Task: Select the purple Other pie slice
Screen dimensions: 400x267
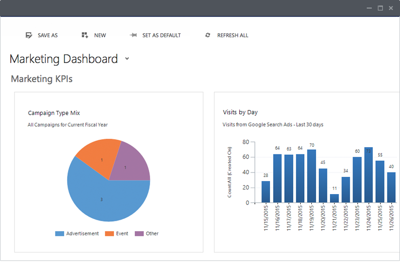Action: tap(130, 165)
